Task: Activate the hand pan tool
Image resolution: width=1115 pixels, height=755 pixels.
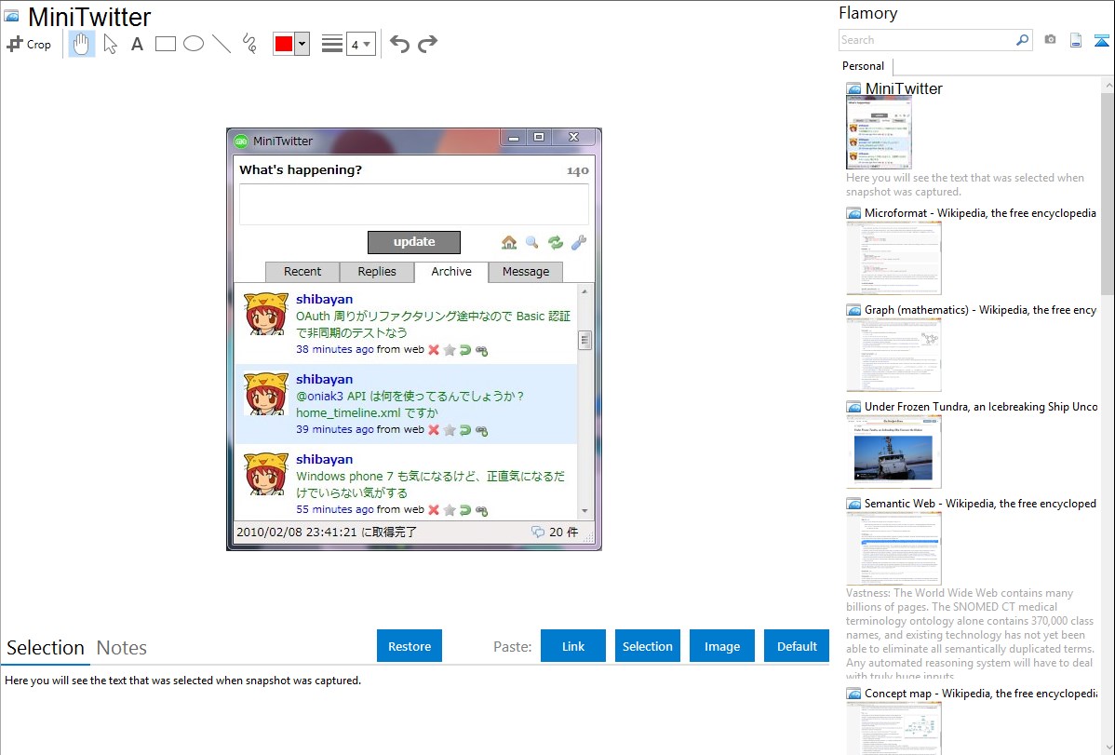Action: click(x=81, y=44)
